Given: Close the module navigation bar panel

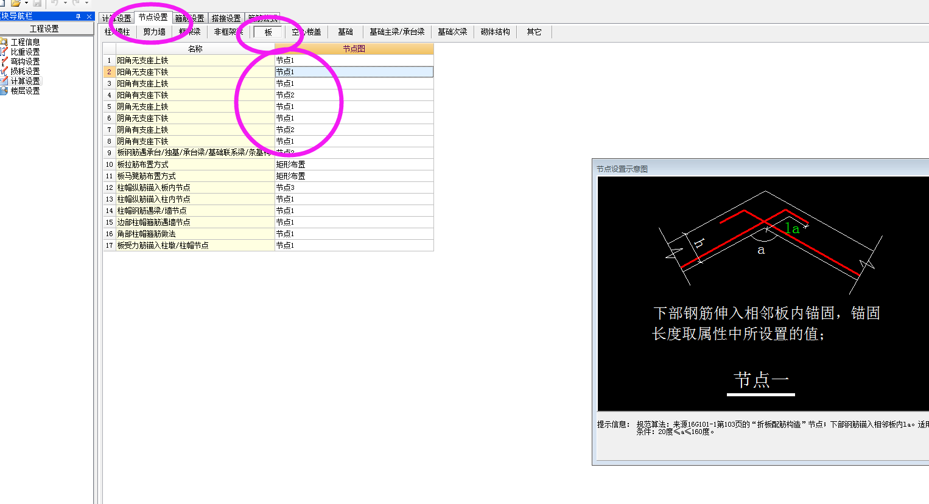Looking at the screenshot, I should tap(89, 16).
